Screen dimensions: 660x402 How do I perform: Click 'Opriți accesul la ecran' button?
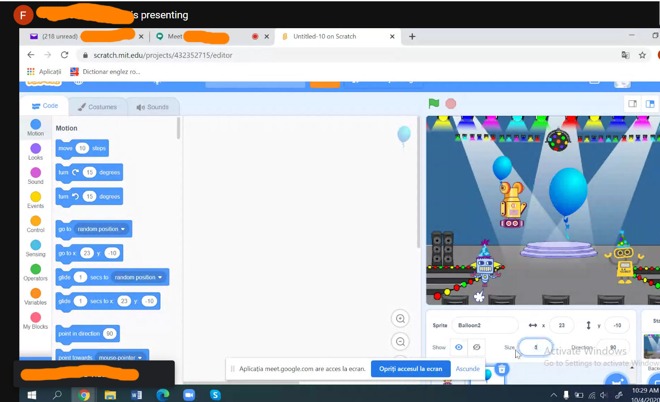pos(410,369)
